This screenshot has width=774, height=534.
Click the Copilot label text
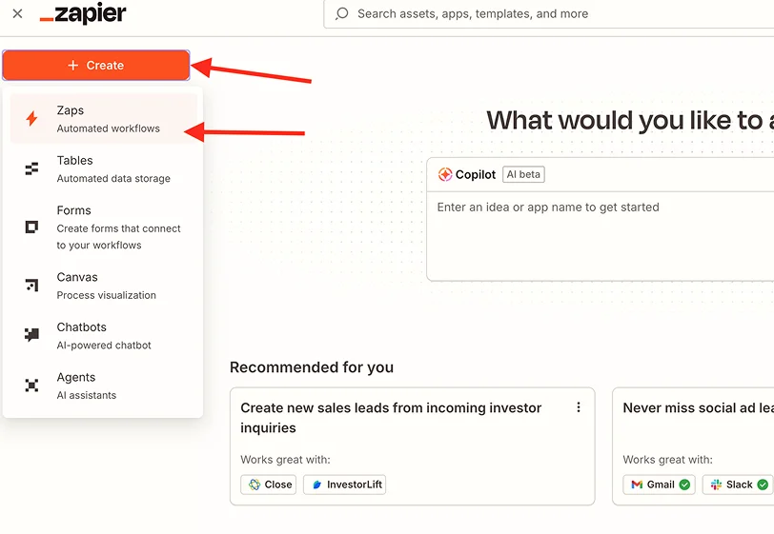click(476, 174)
